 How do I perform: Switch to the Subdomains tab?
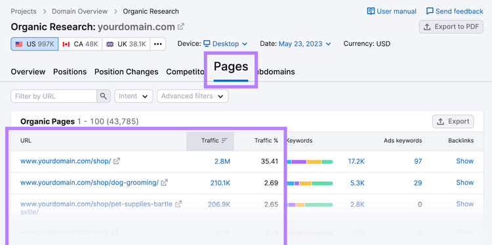coord(276,72)
